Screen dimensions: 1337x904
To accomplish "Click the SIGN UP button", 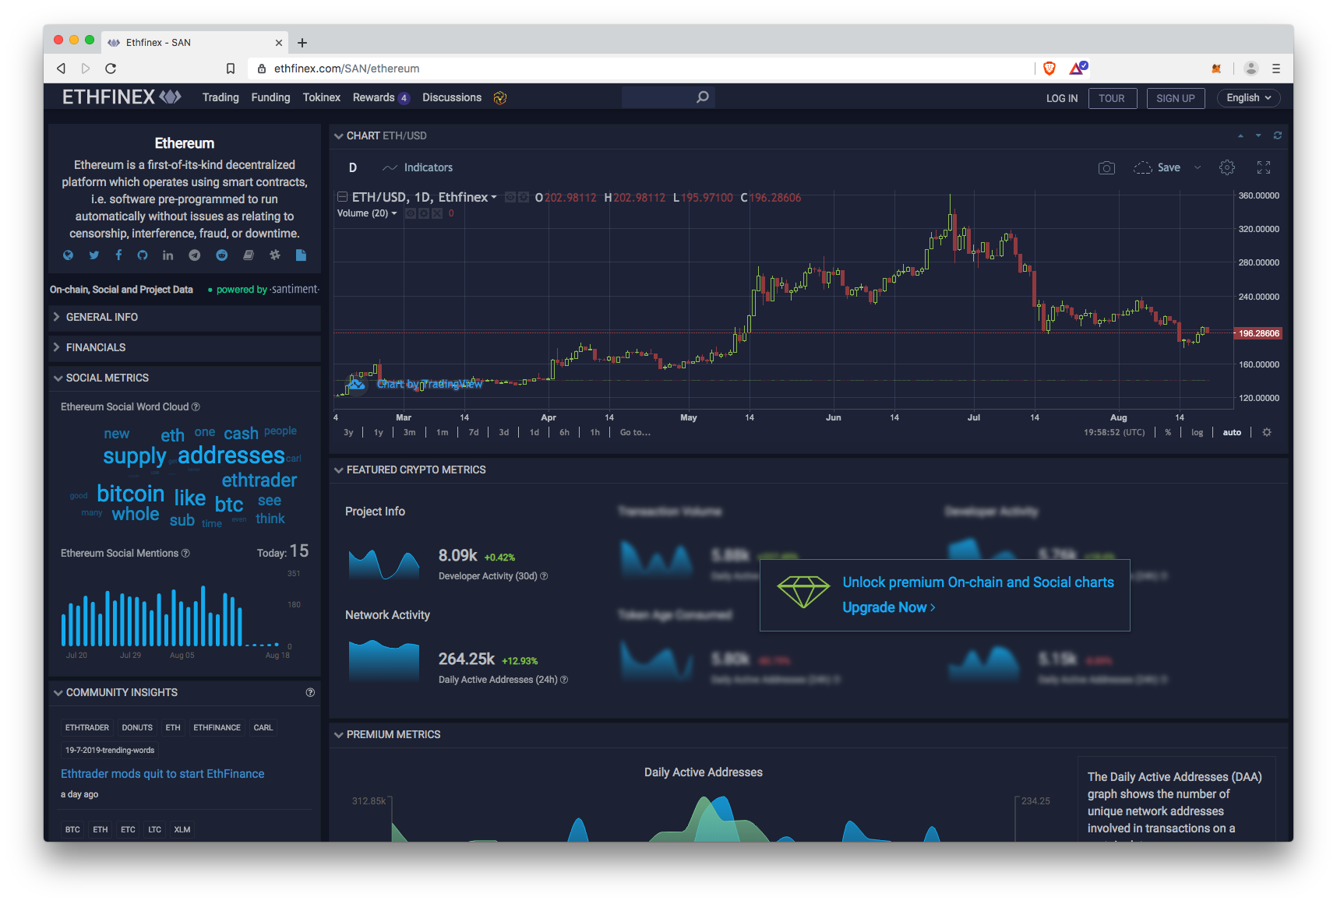I will click(x=1176, y=98).
